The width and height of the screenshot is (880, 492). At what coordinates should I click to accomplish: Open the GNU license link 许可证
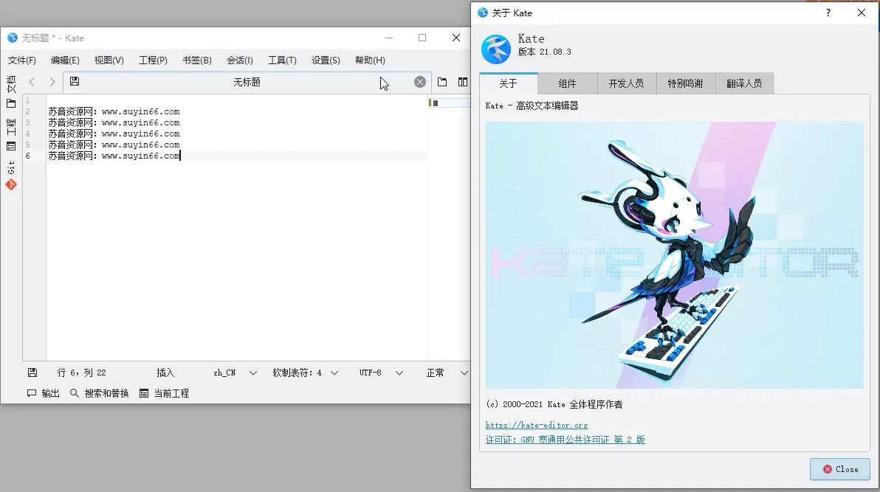tap(566, 440)
